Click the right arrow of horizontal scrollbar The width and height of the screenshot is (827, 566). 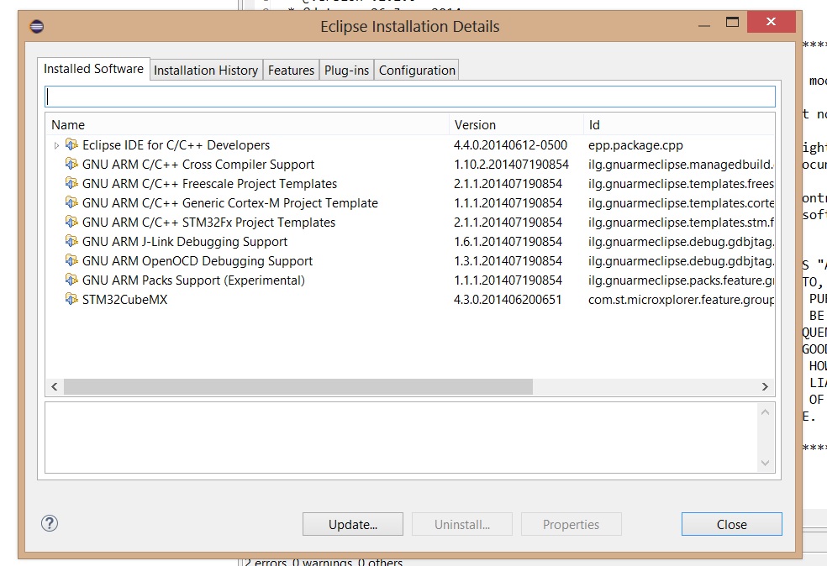(x=765, y=386)
